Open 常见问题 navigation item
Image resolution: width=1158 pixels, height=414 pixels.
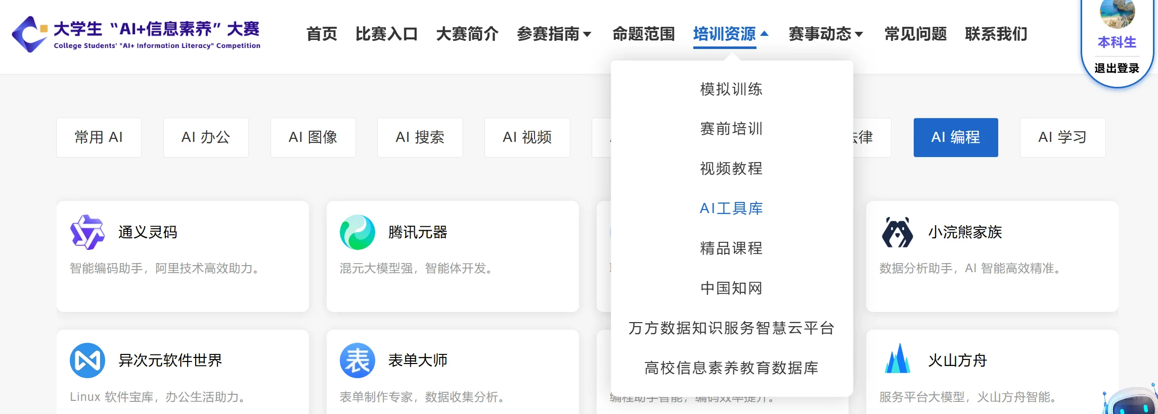coord(916,34)
